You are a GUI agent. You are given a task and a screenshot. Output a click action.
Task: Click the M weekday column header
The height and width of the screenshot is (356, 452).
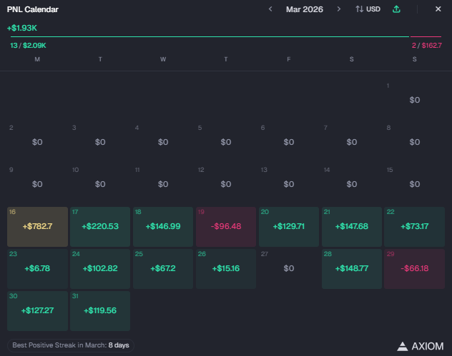coord(37,59)
